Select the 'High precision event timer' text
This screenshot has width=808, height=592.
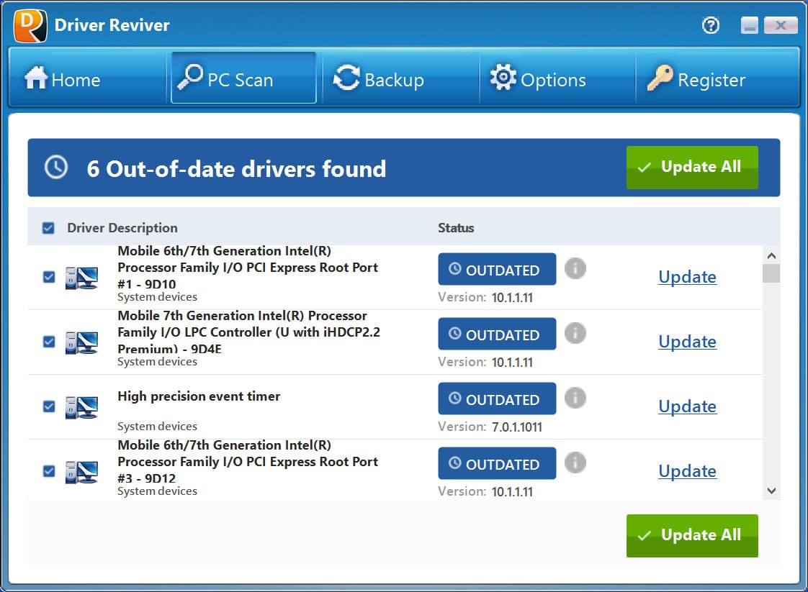[199, 396]
